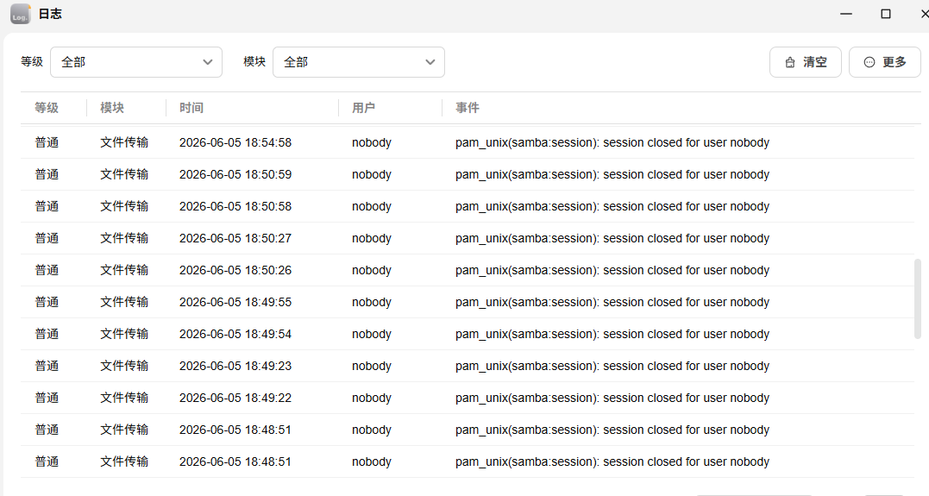Click the Log app icon in title bar
The image size is (929, 496).
(x=20, y=14)
